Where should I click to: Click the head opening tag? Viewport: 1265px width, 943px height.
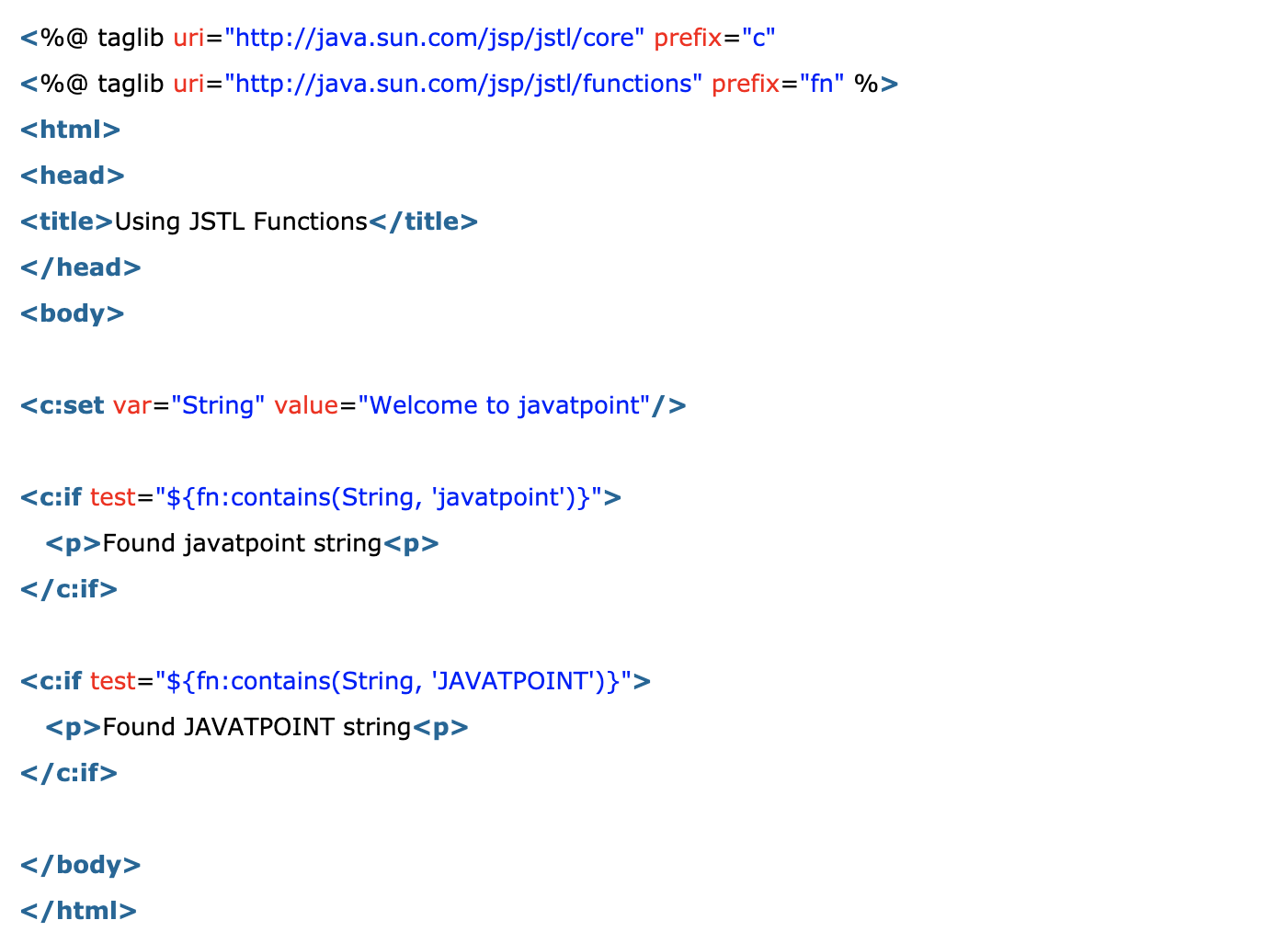coord(72,176)
